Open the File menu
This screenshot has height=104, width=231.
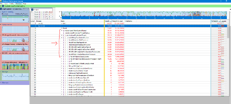pyautogui.click(x=1, y=3)
